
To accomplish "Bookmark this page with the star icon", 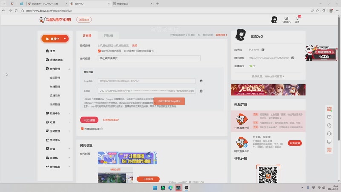I will pyautogui.click(x=318, y=10).
